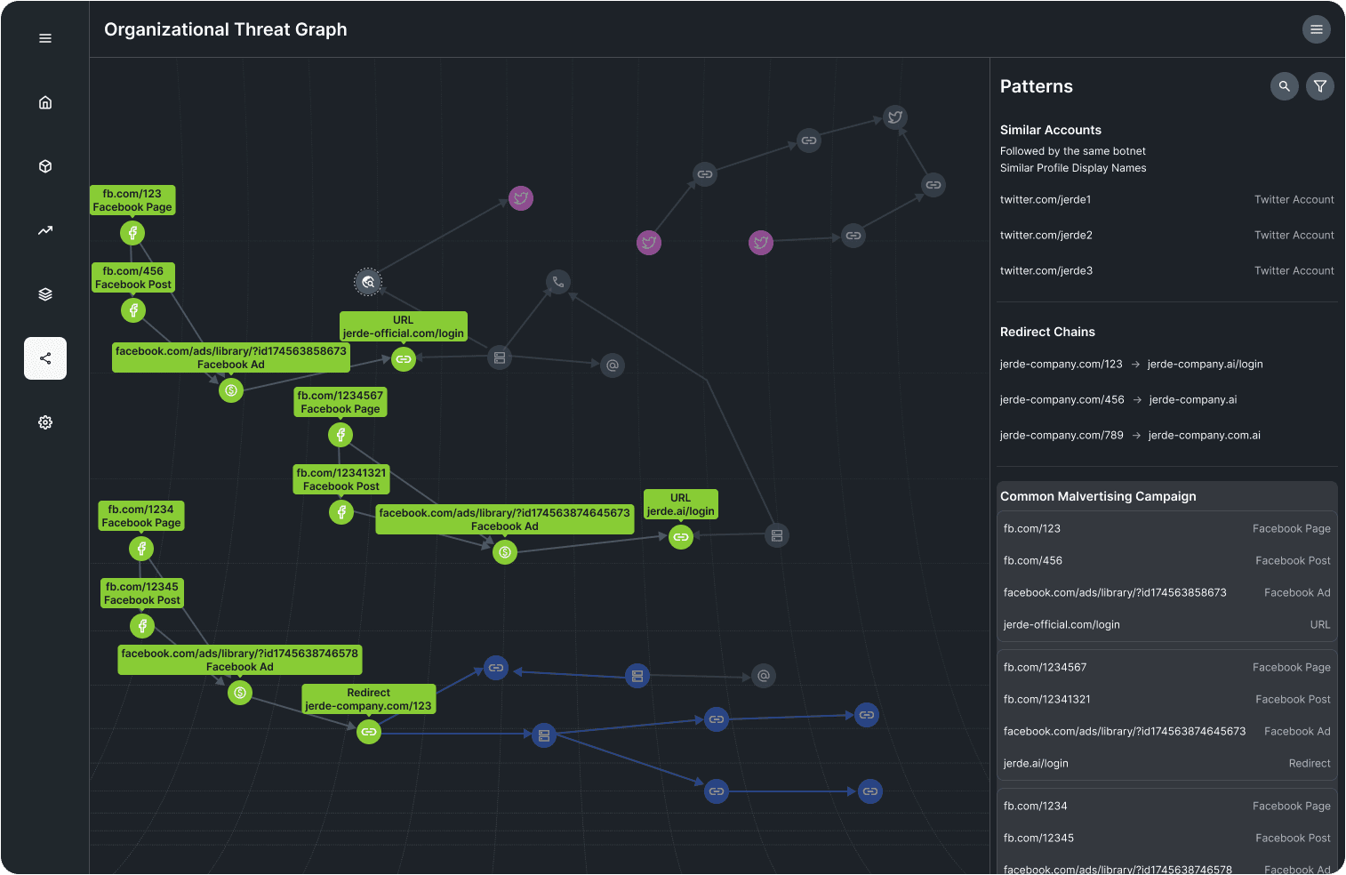Click the Redirect jerde-company.com/123 node label
The image size is (1346, 875).
point(368,699)
